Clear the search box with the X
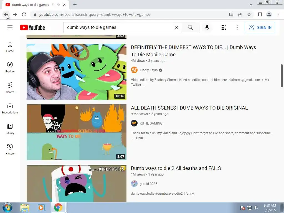The width and height of the screenshot is (284, 213). point(177,27)
